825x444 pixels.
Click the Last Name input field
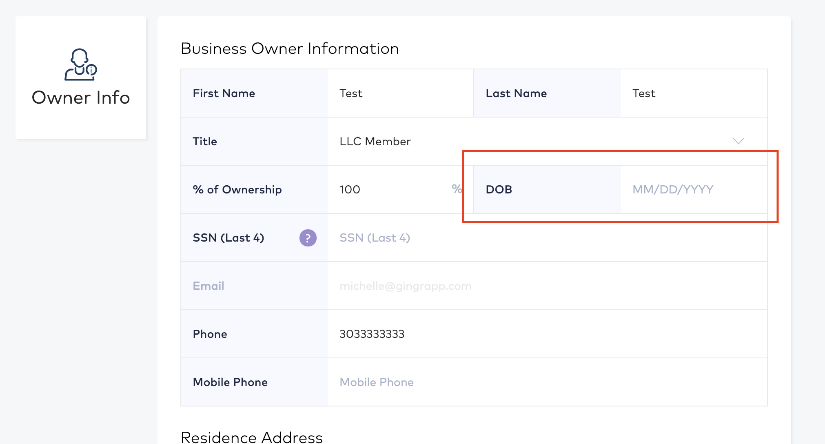694,93
